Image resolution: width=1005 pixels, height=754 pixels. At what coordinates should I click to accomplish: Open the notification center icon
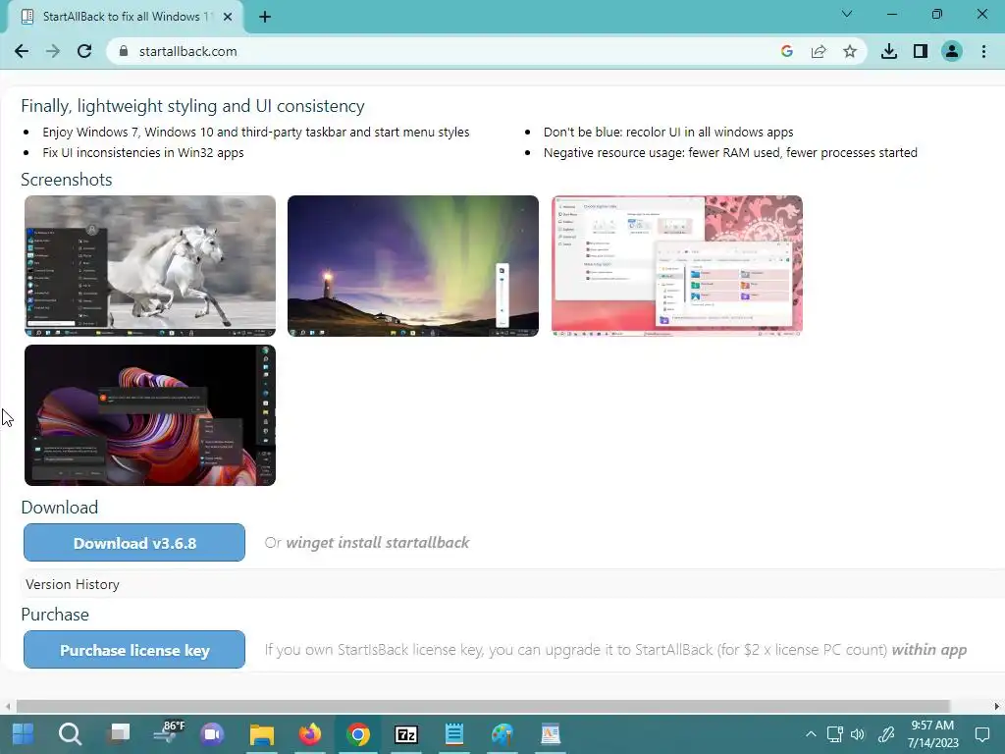(x=981, y=734)
